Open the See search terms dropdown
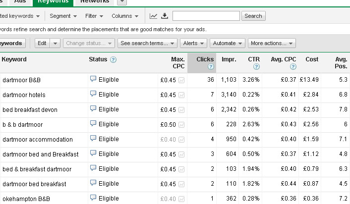Viewport: 350px width, 204px height. [x=147, y=43]
